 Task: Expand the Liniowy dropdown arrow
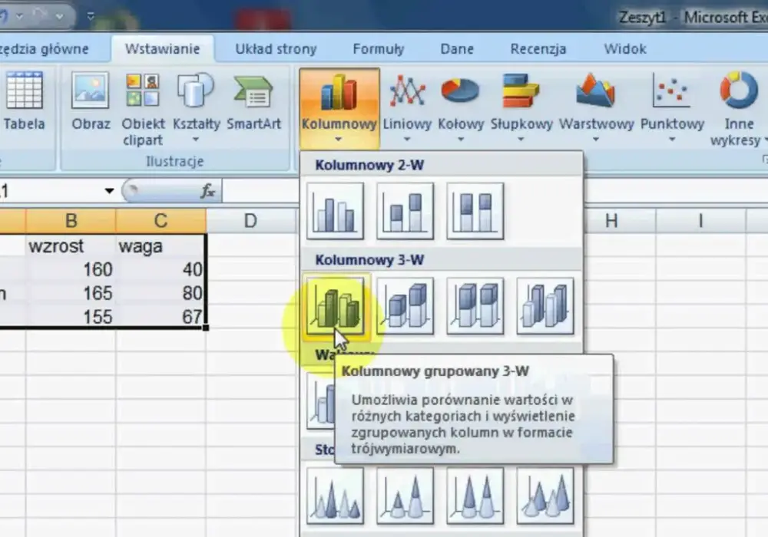tap(407, 140)
